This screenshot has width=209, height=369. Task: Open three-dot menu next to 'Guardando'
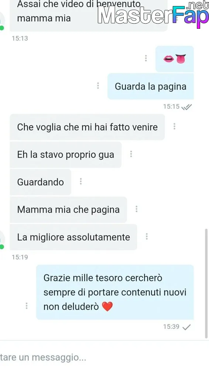pyautogui.click(x=81, y=182)
